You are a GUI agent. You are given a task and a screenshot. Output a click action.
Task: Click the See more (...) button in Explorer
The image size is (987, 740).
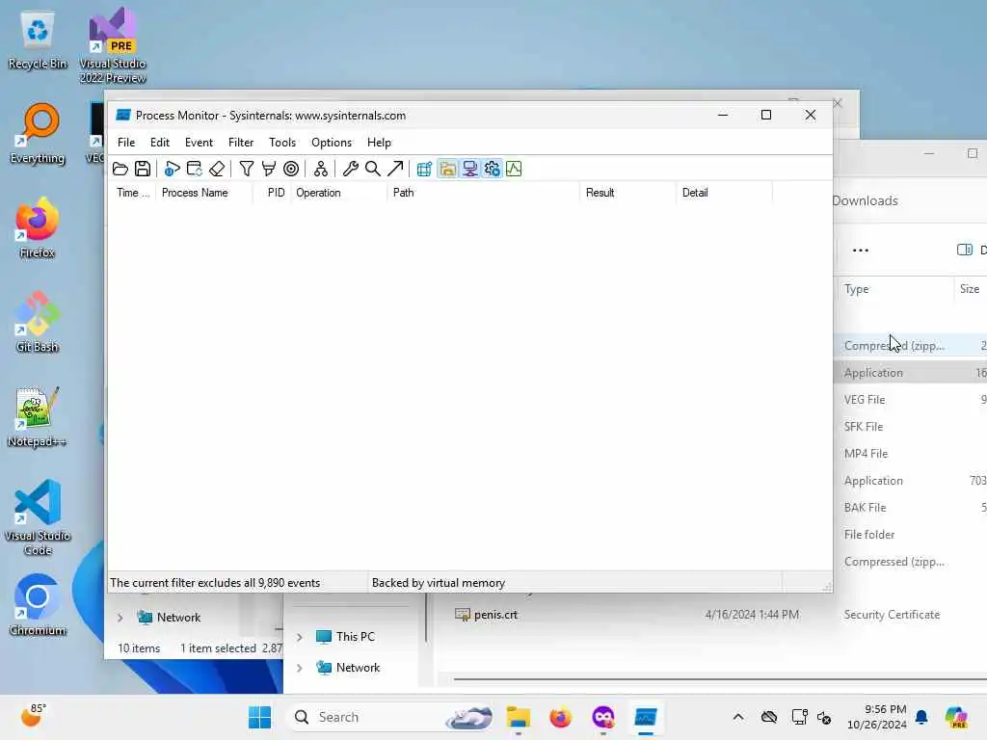[x=861, y=251]
